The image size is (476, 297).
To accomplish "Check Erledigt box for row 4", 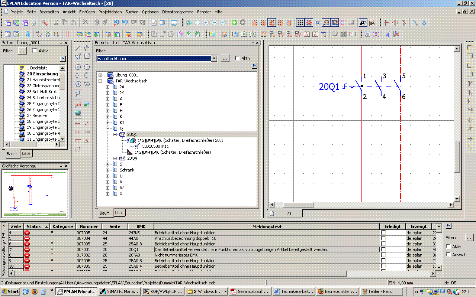I will click(383, 233).
